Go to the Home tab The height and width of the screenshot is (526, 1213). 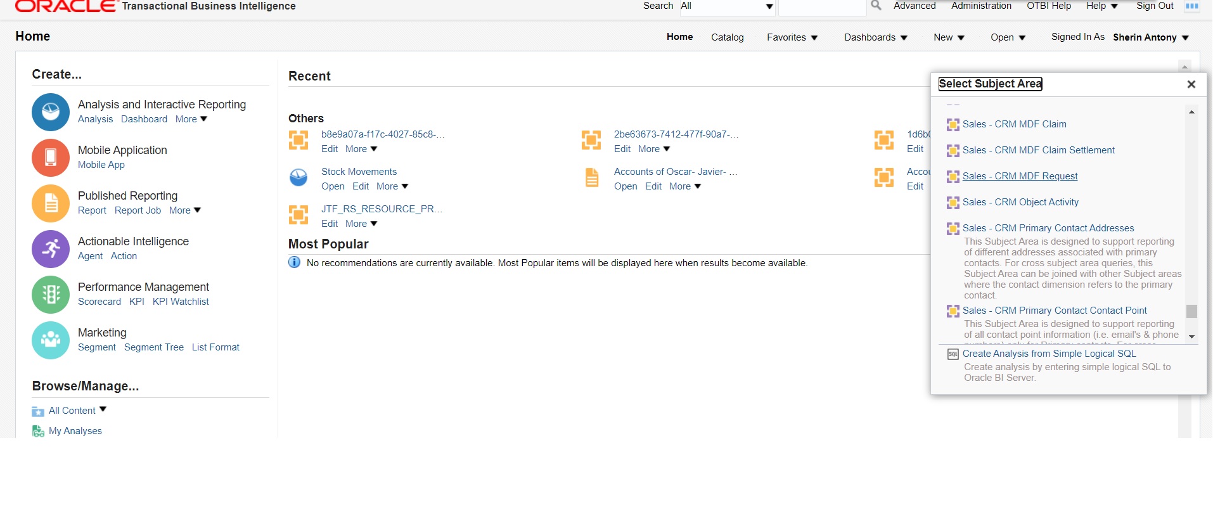[679, 37]
